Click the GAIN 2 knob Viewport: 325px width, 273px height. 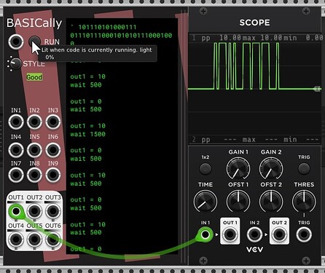coord(271,168)
